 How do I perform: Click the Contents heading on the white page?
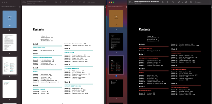[x=38, y=29]
